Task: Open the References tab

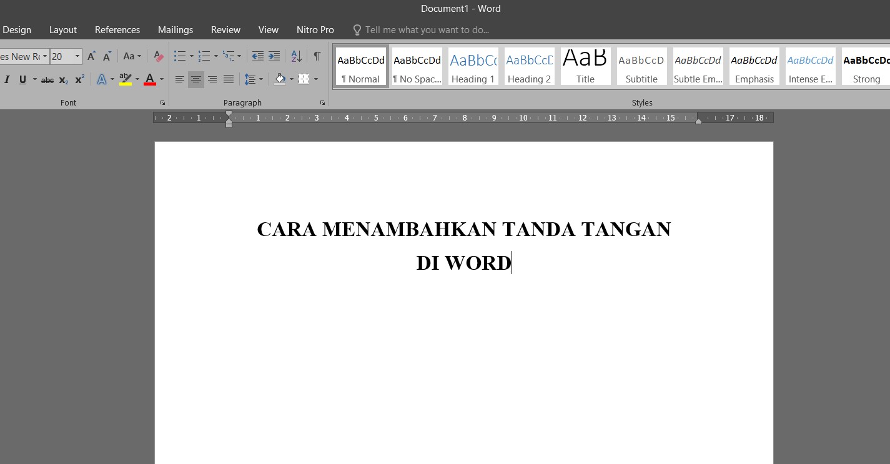Action: point(117,30)
